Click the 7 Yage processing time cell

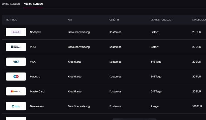pyautogui.click(x=155, y=106)
